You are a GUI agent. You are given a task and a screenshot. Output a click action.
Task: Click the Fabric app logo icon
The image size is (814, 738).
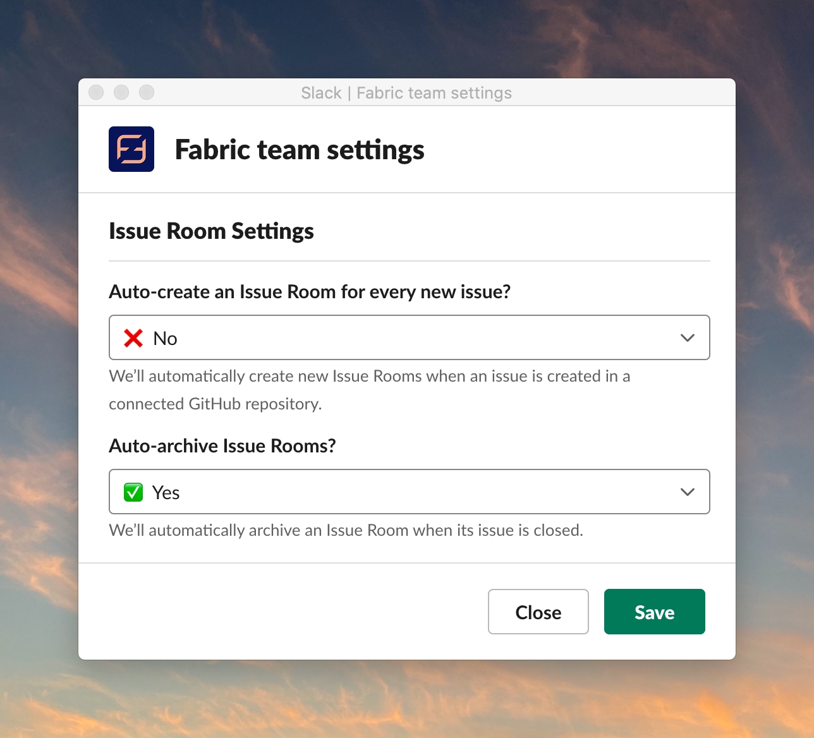click(x=131, y=149)
